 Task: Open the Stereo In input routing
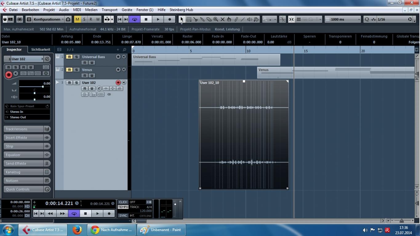coord(27,112)
